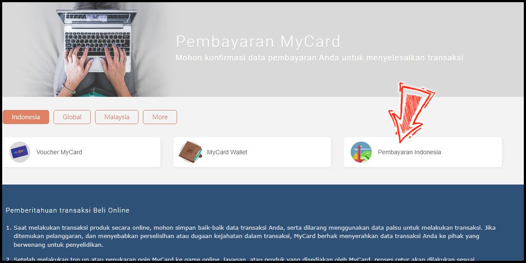Expand the More regions option

160,117
